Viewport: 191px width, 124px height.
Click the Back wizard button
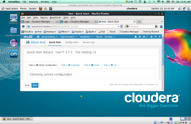click(x=27, y=85)
